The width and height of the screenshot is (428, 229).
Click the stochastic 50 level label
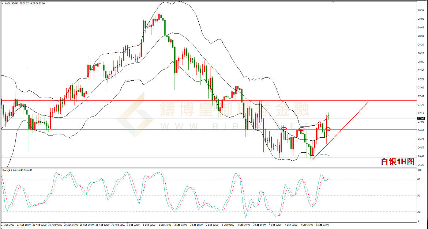[418, 195]
